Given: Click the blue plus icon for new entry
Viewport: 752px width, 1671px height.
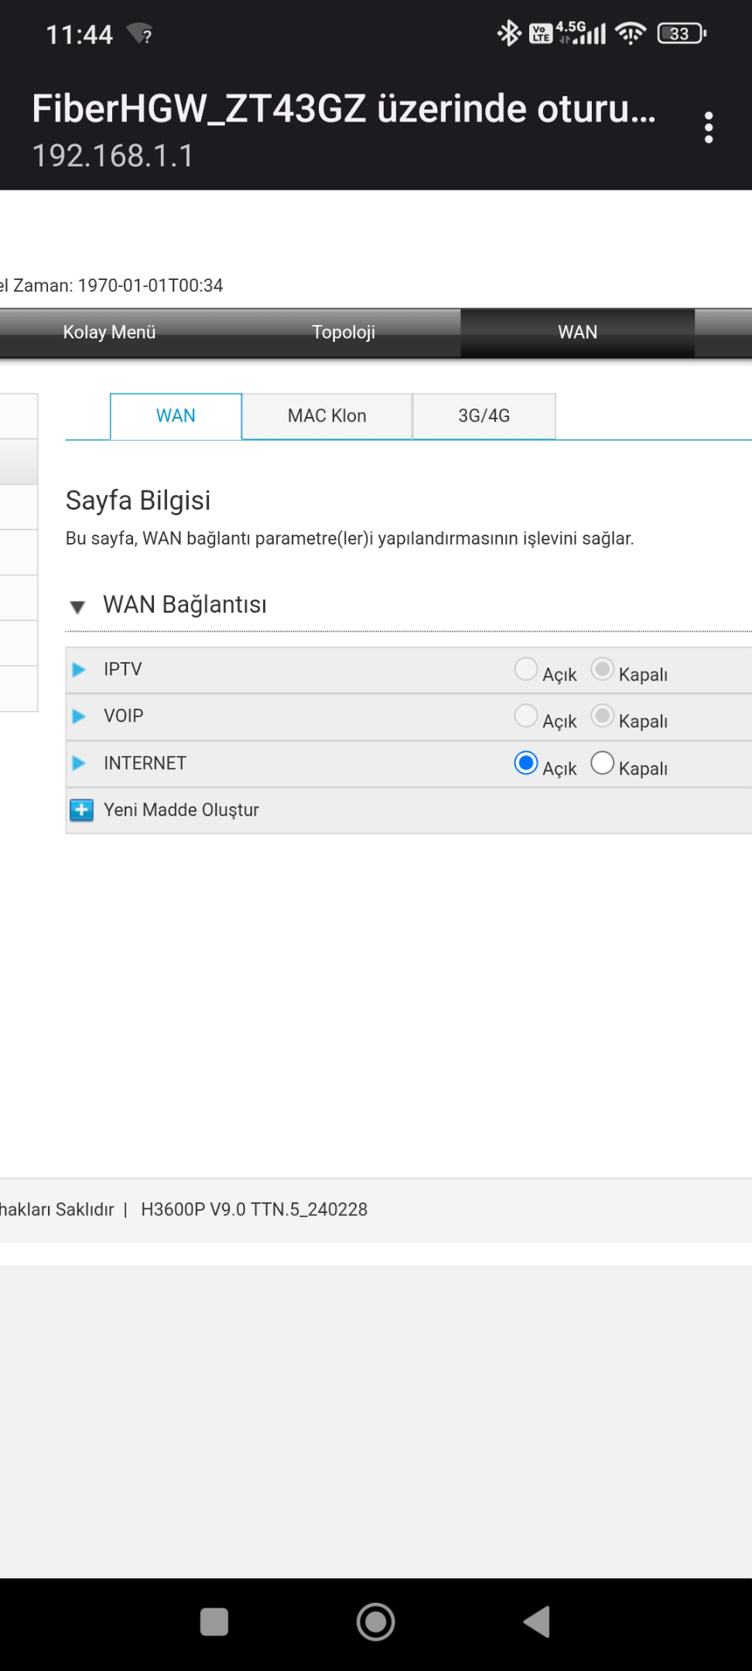Looking at the screenshot, I should (x=81, y=810).
